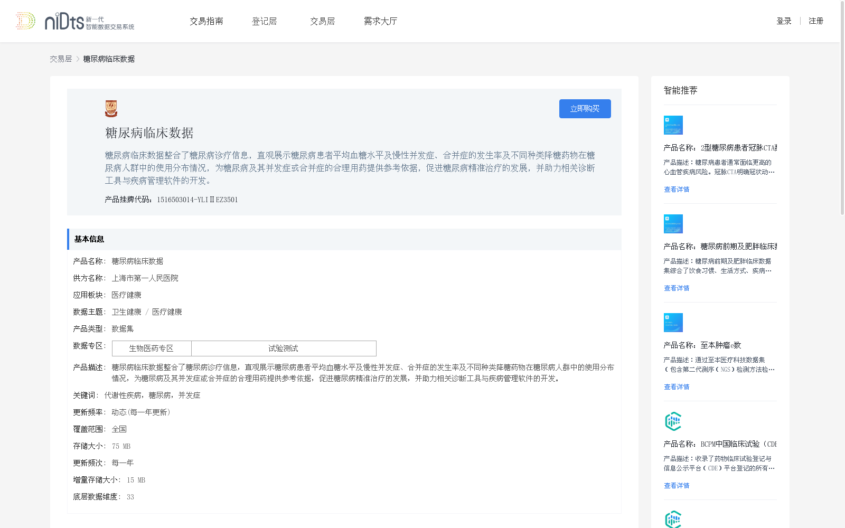The width and height of the screenshot is (845, 528).
Task: Click BCPM中国临床试验 product icon
Action: point(673,421)
